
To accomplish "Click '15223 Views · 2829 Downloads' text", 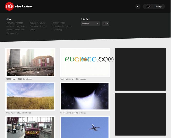I will [19, 79].
